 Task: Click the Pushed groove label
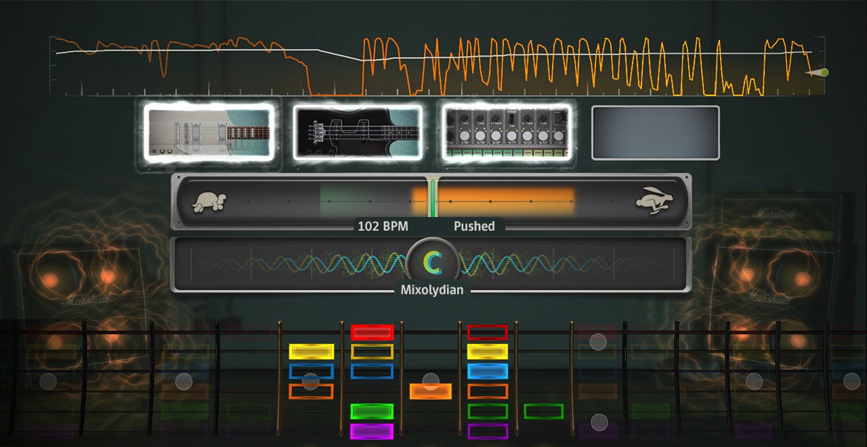(474, 227)
